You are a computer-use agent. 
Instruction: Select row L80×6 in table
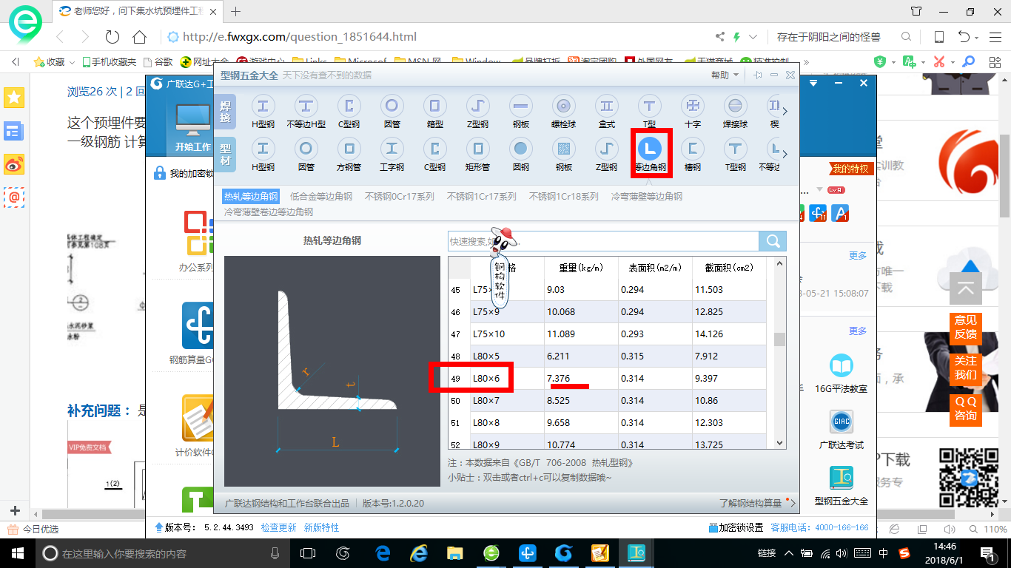(607, 378)
